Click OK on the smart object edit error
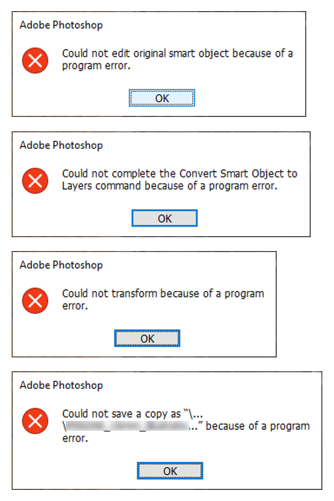Viewport: 334px width, 501px height. click(162, 98)
